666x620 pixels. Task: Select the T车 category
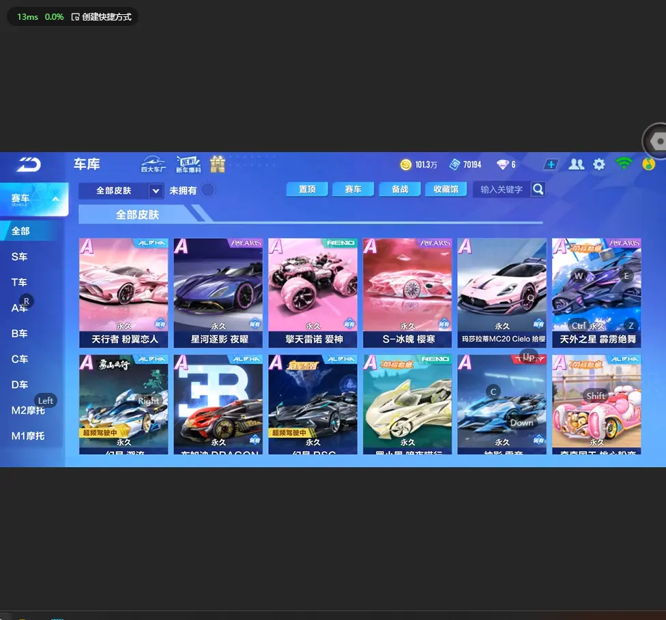[x=20, y=282]
